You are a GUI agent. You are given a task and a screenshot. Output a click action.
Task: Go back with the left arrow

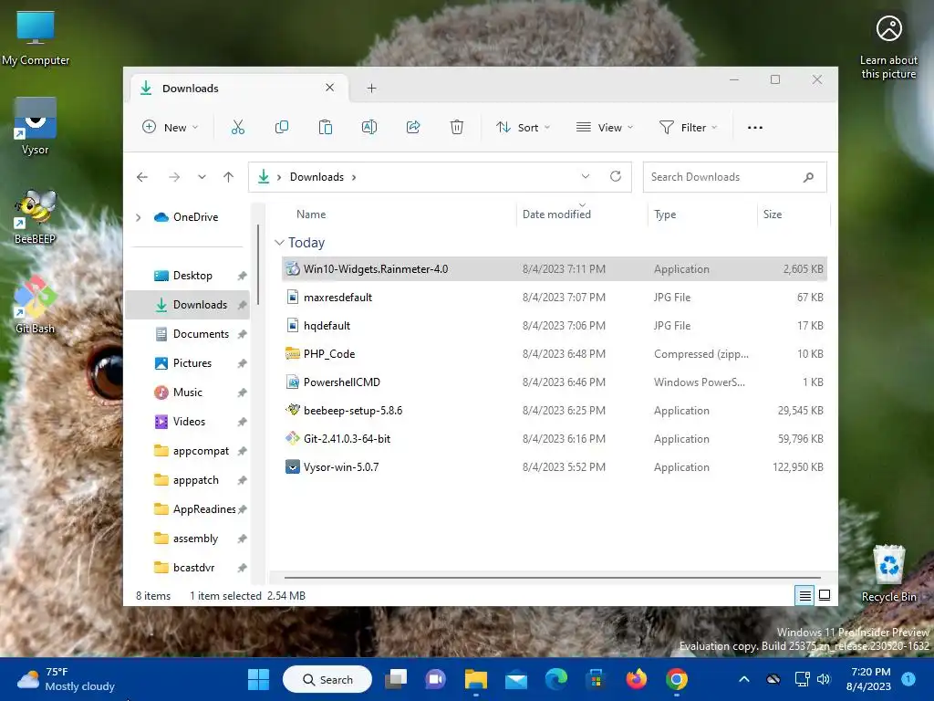click(141, 177)
